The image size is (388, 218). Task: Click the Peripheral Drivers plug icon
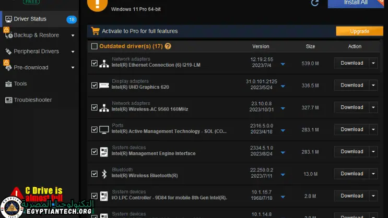8,52
